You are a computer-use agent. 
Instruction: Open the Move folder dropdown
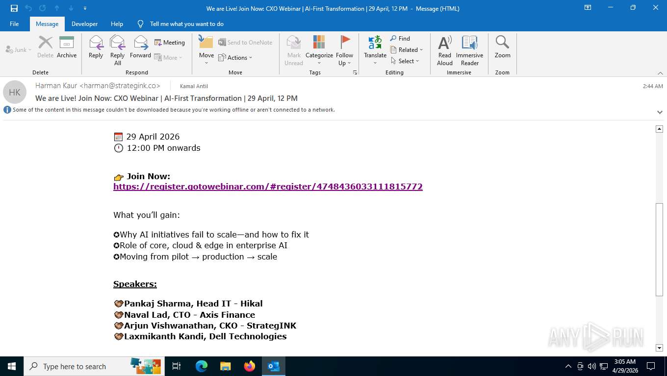coord(206,50)
